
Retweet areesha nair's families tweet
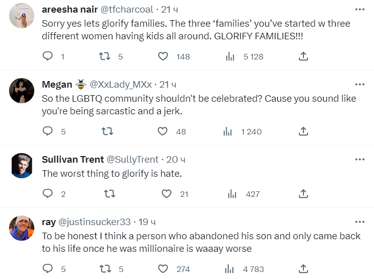click(105, 56)
